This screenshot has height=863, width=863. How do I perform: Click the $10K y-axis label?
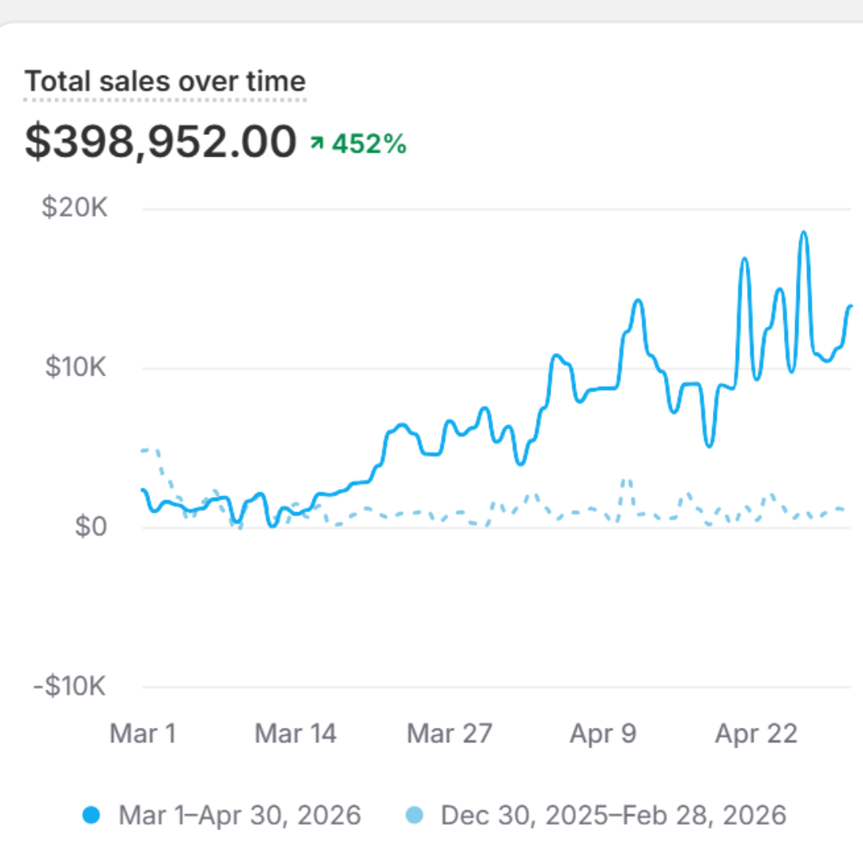[x=75, y=367]
